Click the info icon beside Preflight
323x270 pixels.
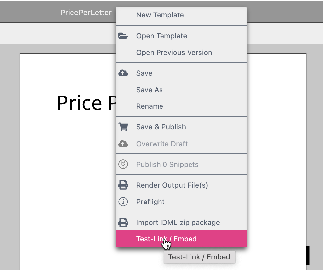tap(123, 202)
